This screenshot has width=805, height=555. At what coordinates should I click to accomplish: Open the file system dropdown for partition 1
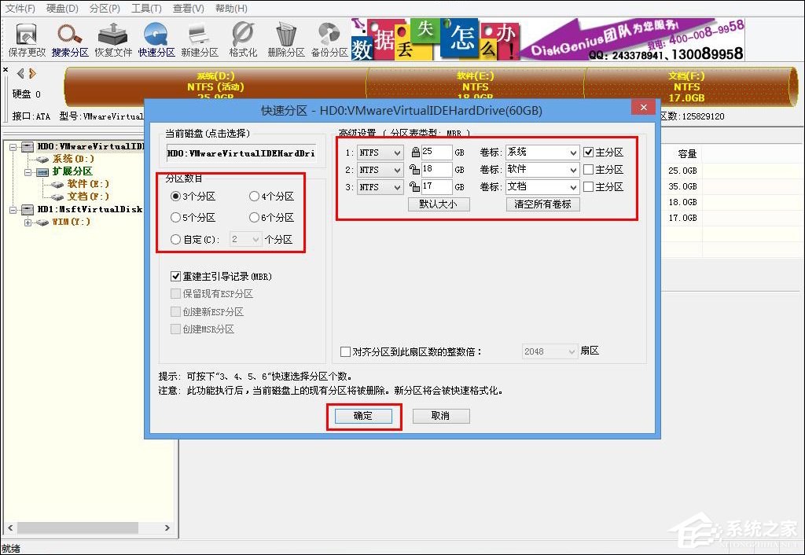pyautogui.click(x=380, y=152)
